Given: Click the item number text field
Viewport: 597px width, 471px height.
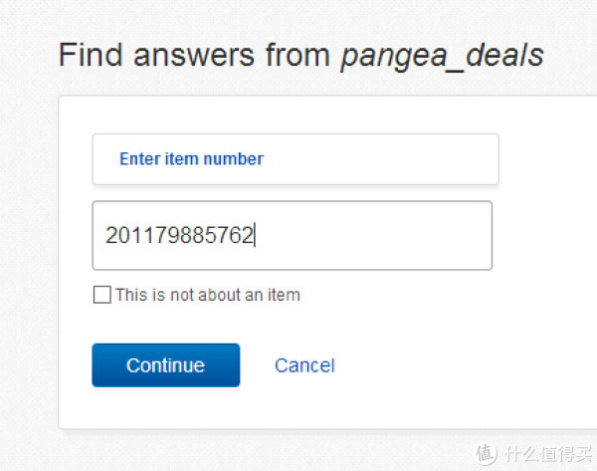Looking at the screenshot, I should 292,235.
